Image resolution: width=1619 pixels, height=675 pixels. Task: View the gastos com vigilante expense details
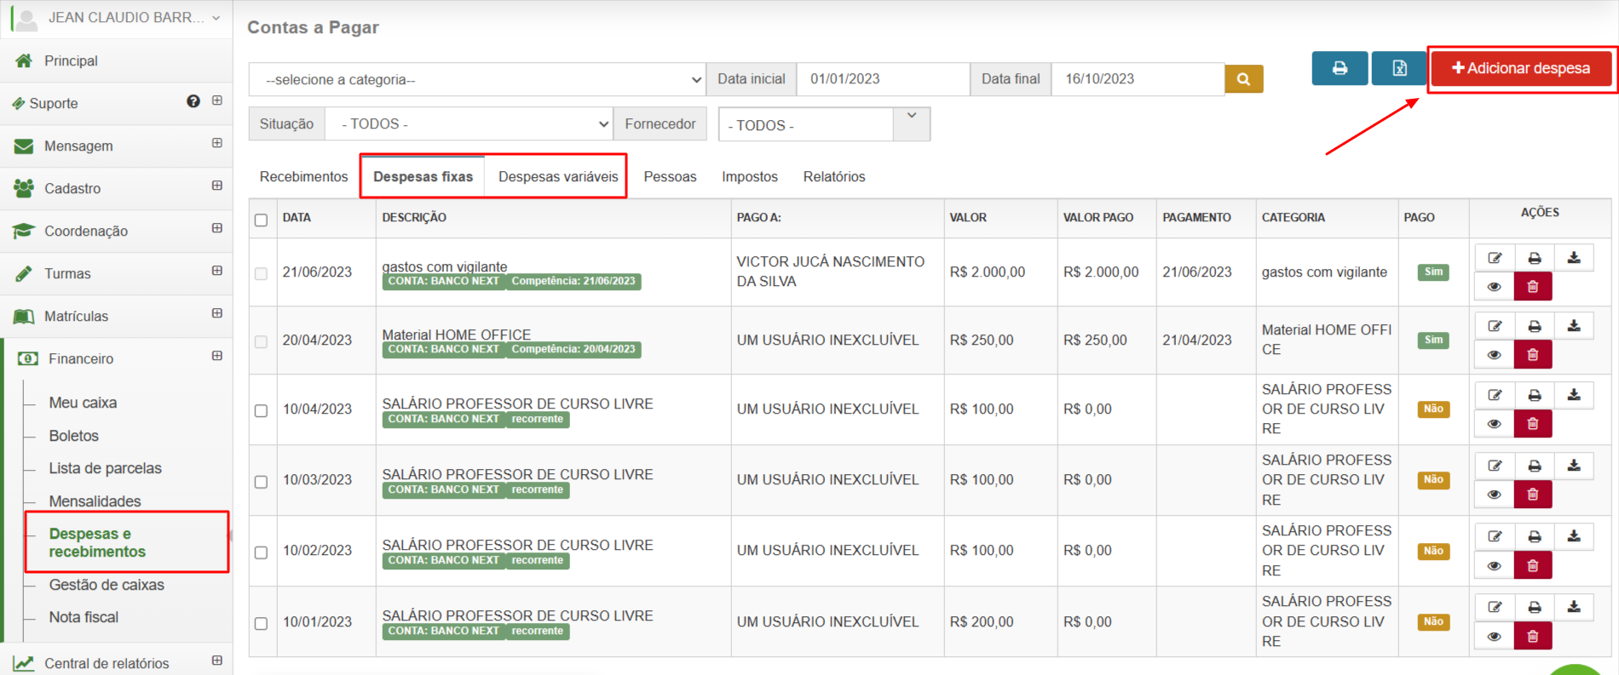click(x=1495, y=287)
